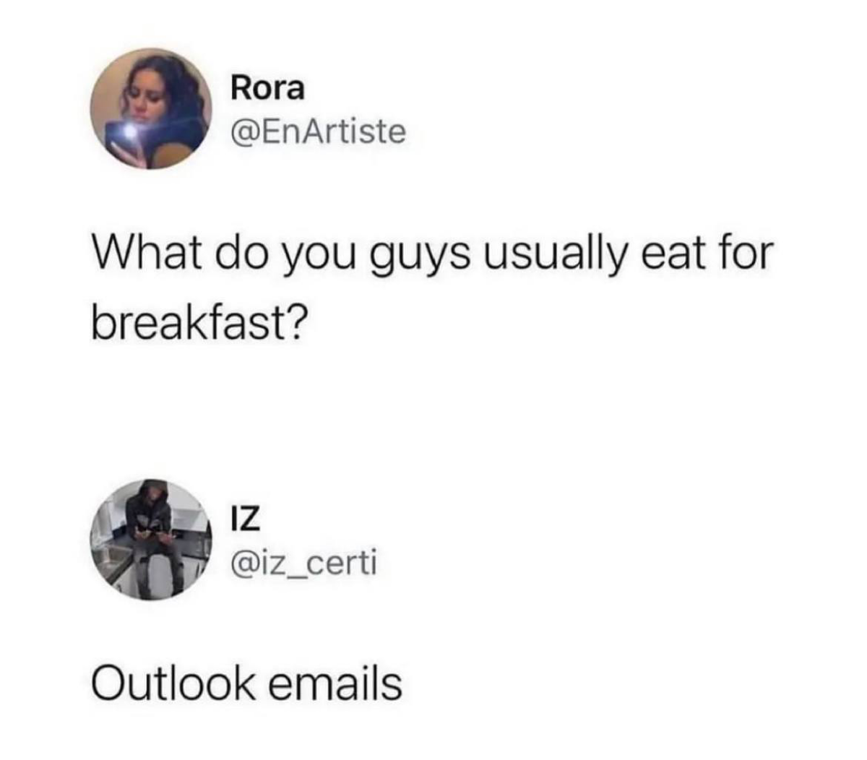Click the display name Rora
This screenshot has width=867, height=760.
tap(268, 89)
